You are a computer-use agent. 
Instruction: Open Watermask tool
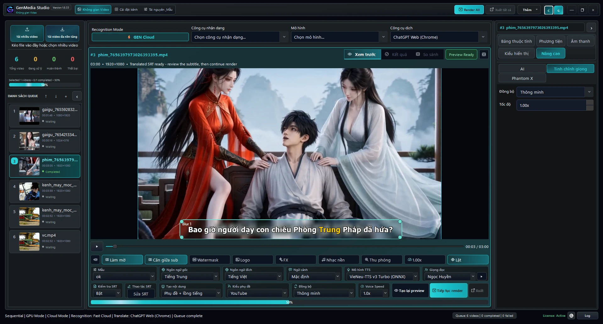coord(210,260)
